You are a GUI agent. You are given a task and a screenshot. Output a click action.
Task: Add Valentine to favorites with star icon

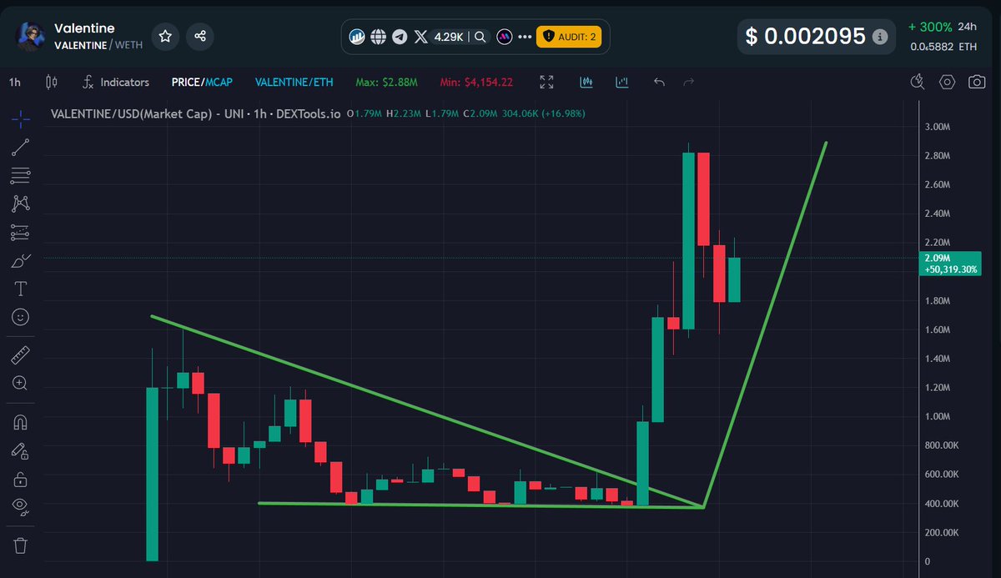[165, 36]
